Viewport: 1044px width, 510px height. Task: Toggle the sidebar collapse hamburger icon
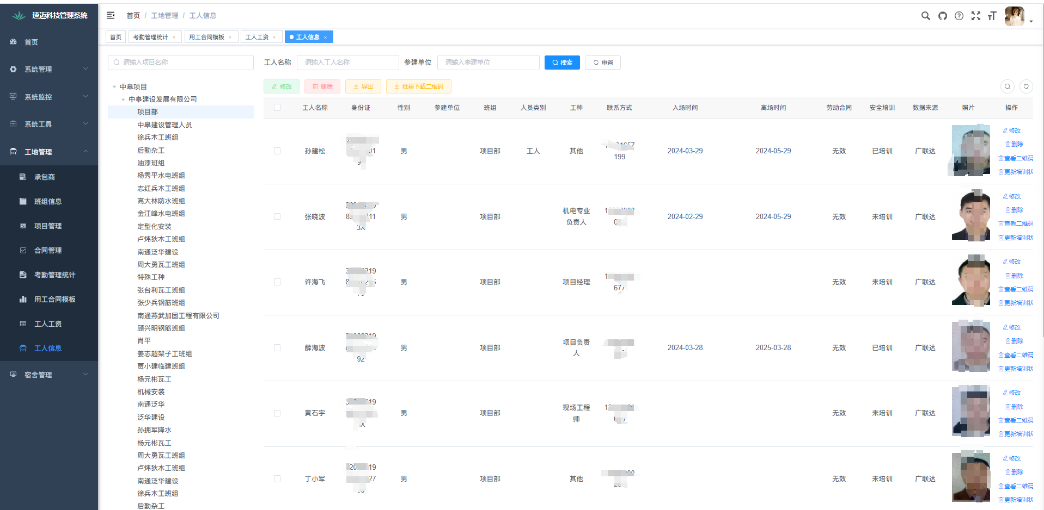(111, 15)
